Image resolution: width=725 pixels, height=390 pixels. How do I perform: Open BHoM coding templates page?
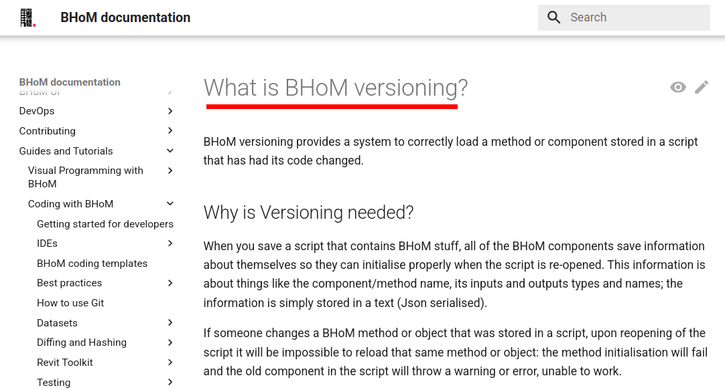click(92, 264)
